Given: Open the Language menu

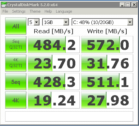Looking at the screenshot, I should tap(64, 11).
